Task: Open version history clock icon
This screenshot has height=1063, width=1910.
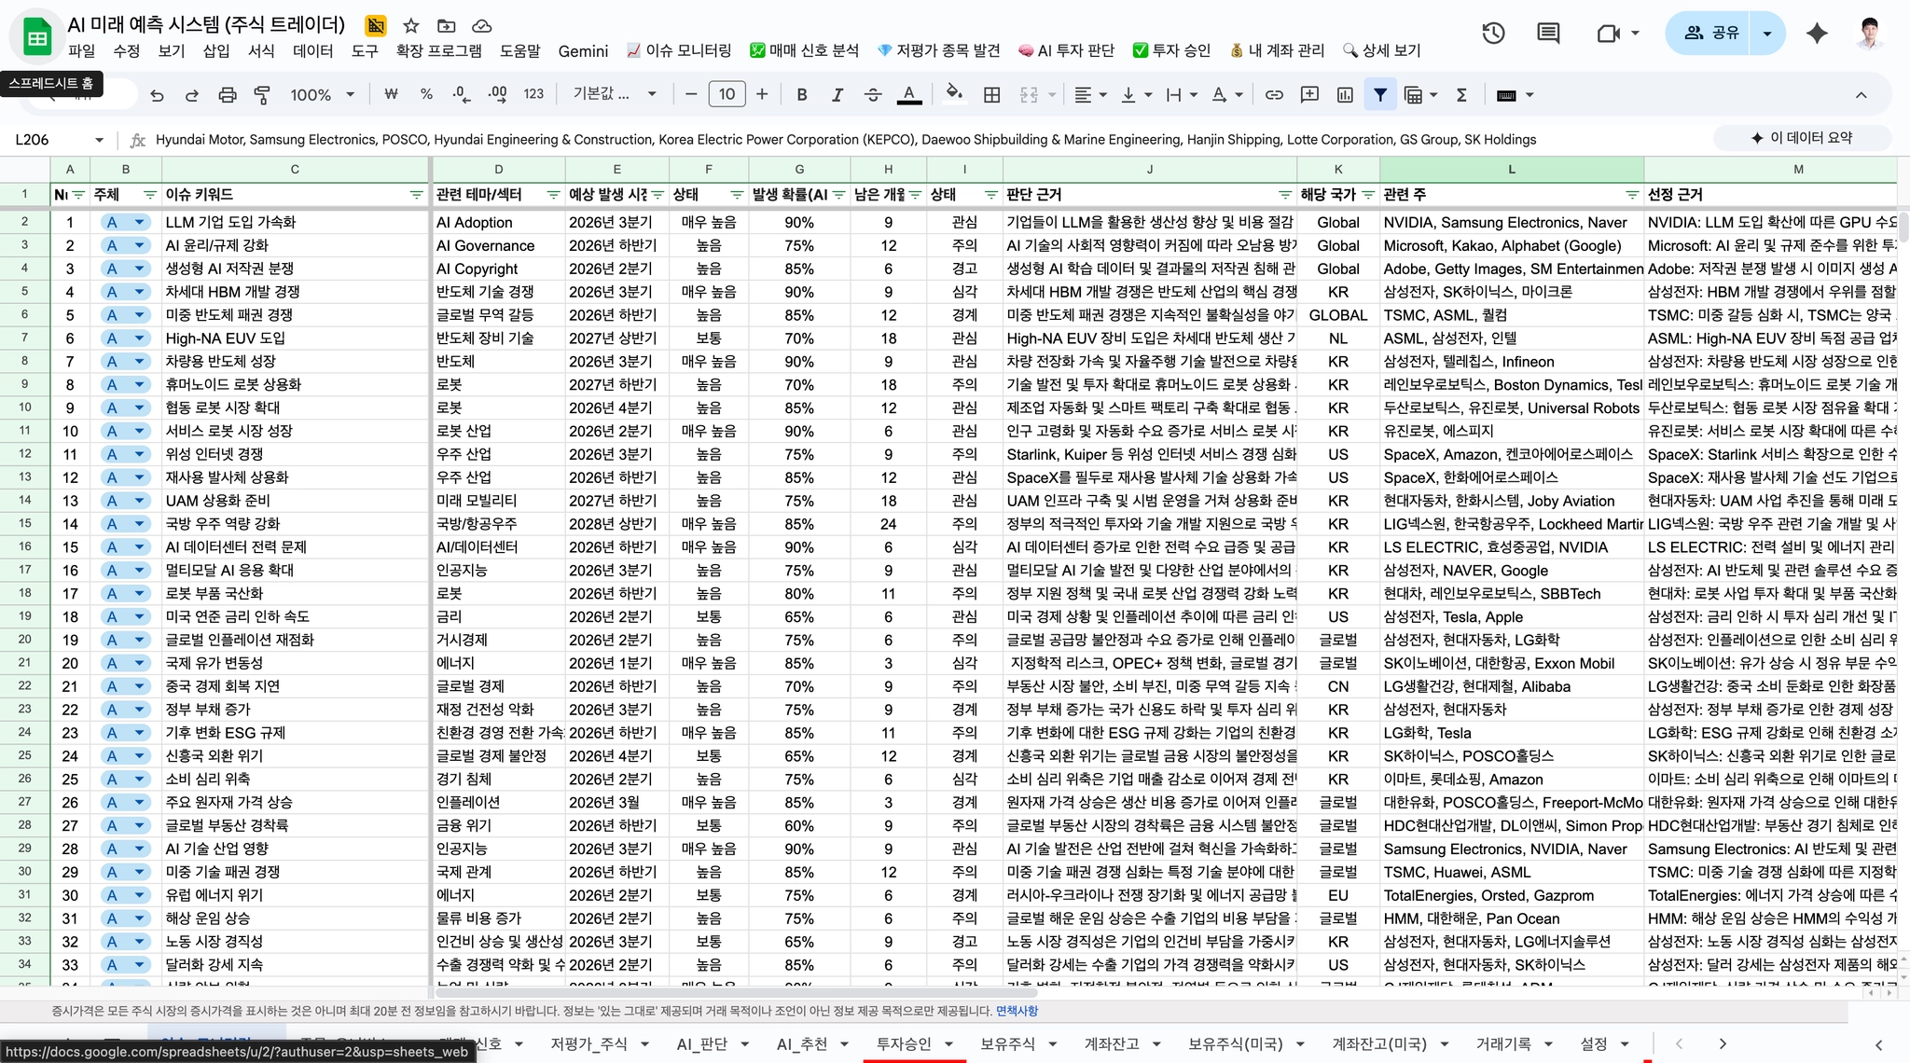Action: (1493, 34)
